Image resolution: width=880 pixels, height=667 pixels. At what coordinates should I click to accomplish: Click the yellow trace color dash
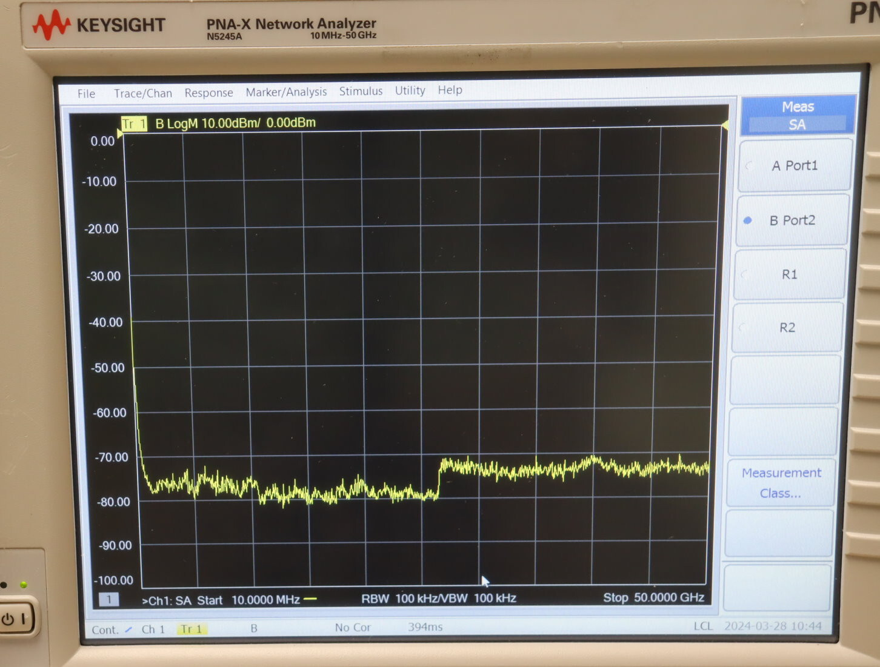[311, 599]
